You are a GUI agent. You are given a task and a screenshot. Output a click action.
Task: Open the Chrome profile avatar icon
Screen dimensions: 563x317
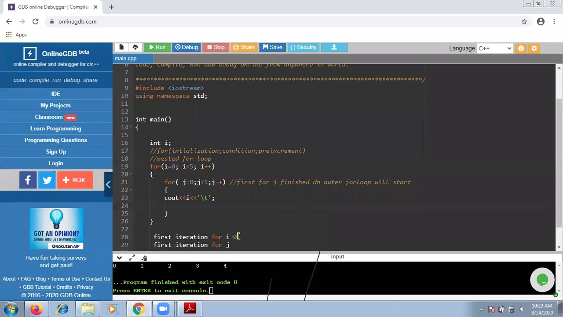coord(541,22)
